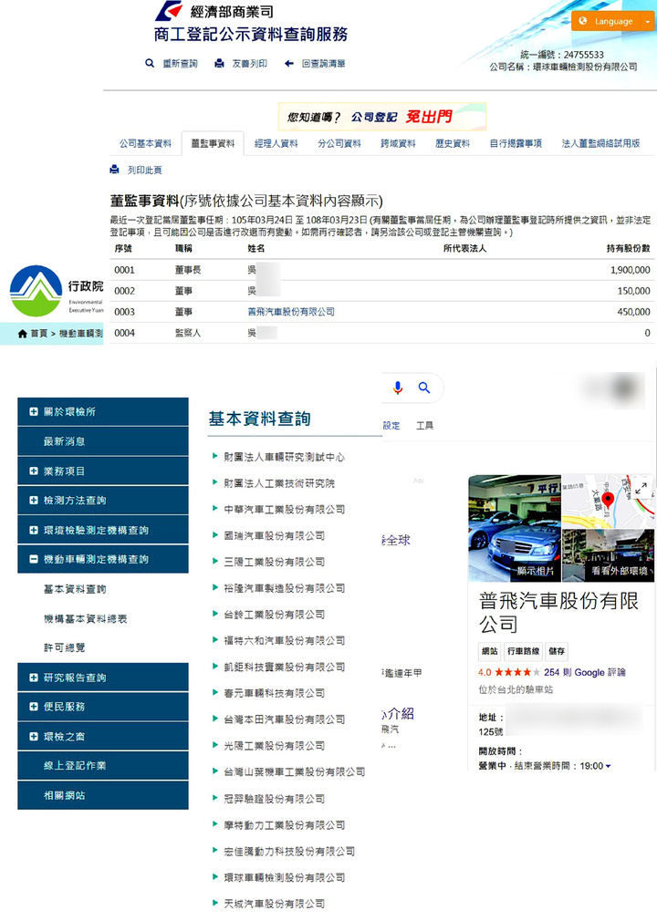
Task: Expand 研究報告查詢 plus icon
Action: pyautogui.click(x=34, y=678)
